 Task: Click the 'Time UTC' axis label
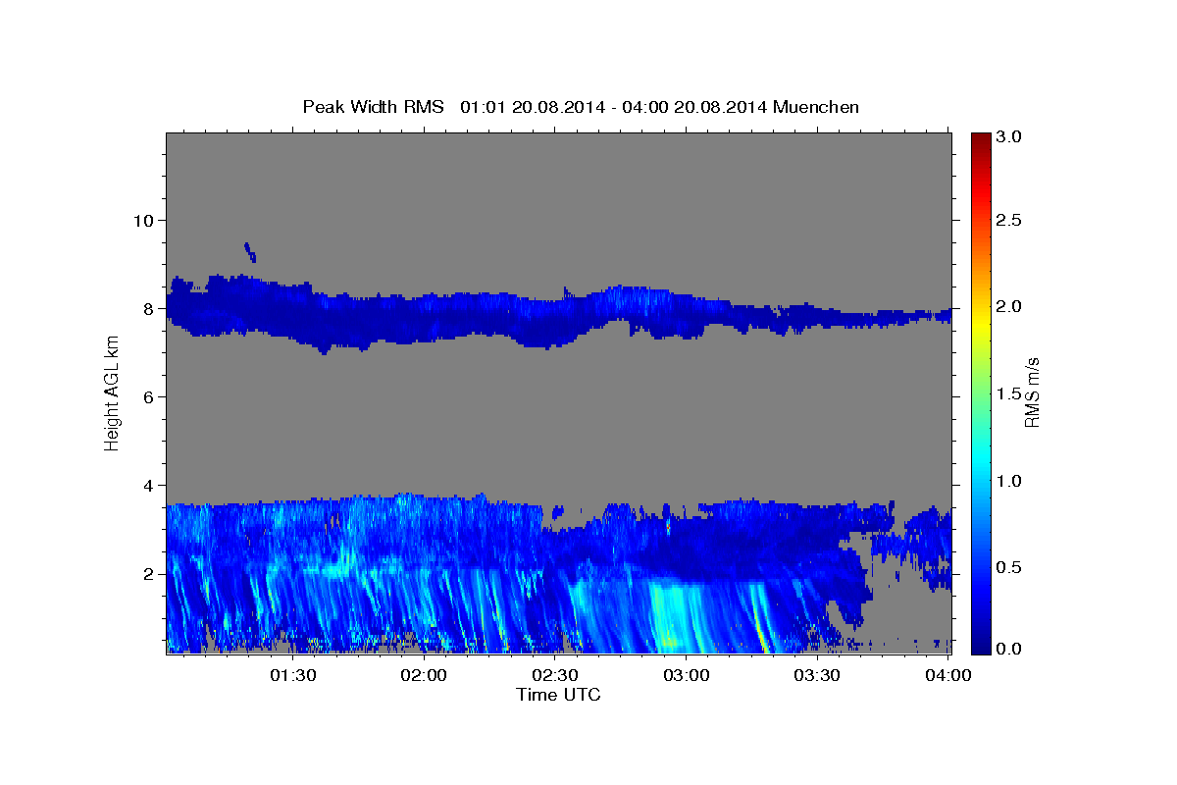coord(558,695)
